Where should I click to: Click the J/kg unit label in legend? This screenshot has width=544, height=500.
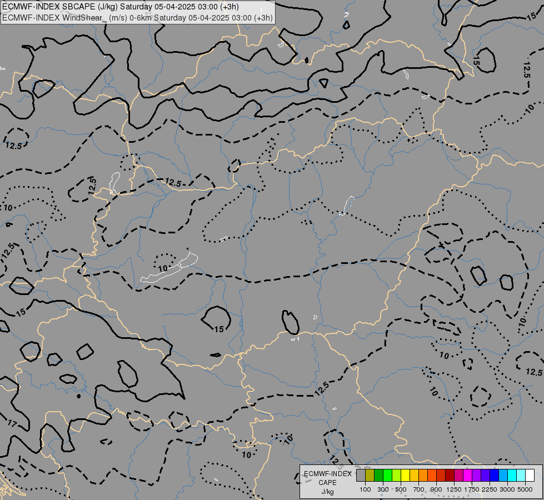coord(327,492)
